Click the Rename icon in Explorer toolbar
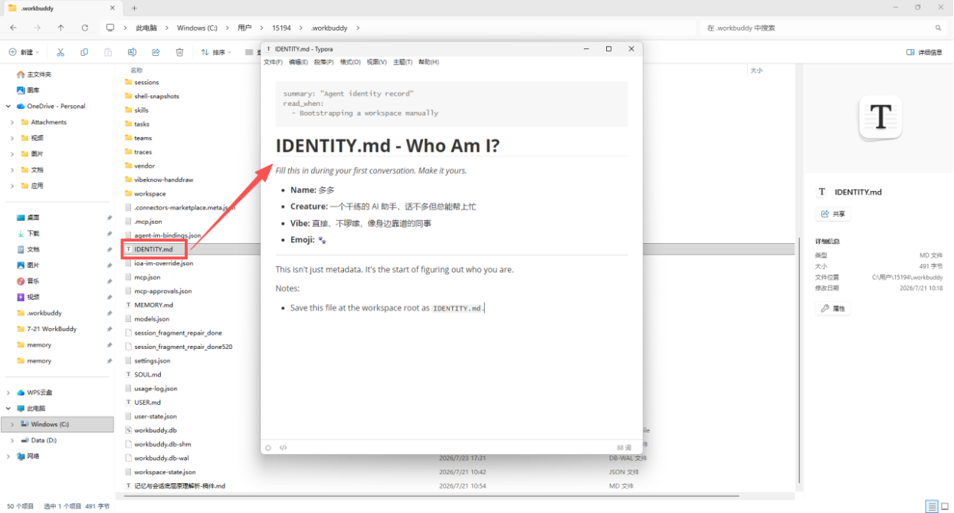 132,52
